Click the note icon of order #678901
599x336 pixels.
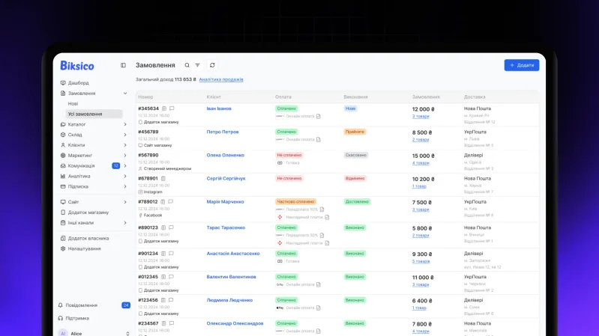[163, 179]
